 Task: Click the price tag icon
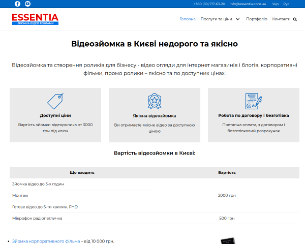[x=55, y=101]
